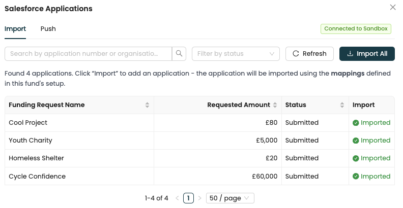The width and height of the screenshot is (403, 208).
Task: Click the bold mappings word
Action: coord(348,74)
